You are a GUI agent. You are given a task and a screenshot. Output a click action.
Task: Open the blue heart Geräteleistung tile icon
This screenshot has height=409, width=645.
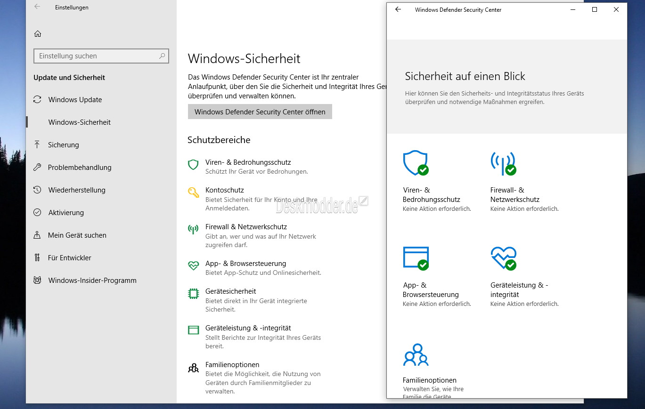[x=503, y=258]
